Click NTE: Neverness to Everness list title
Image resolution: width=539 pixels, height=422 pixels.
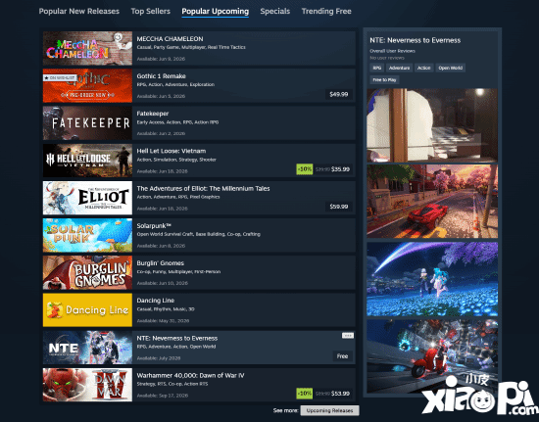pyautogui.click(x=177, y=338)
